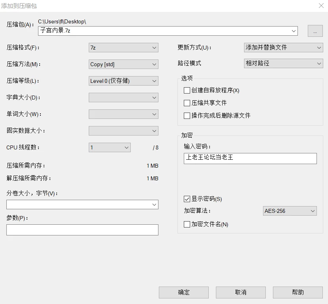Click the path text C:\Users\fl\Desktop\
The width and height of the screenshot is (328, 304).
(62, 21)
